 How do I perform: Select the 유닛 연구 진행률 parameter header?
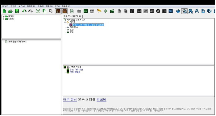click(x=74, y=67)
